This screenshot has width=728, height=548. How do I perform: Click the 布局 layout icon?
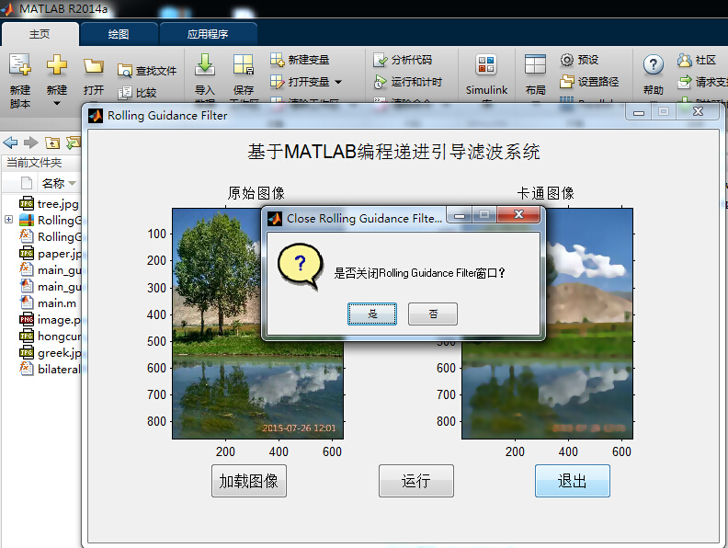click(x=535, y=64)
